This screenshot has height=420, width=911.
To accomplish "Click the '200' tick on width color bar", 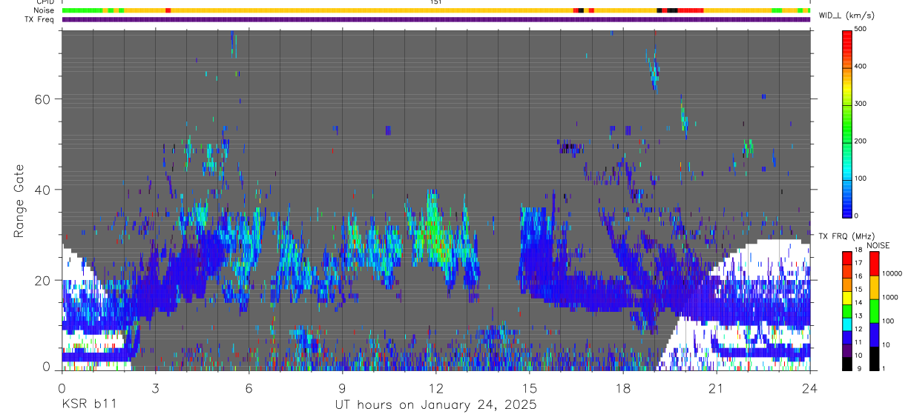I will tap(861, 141).
